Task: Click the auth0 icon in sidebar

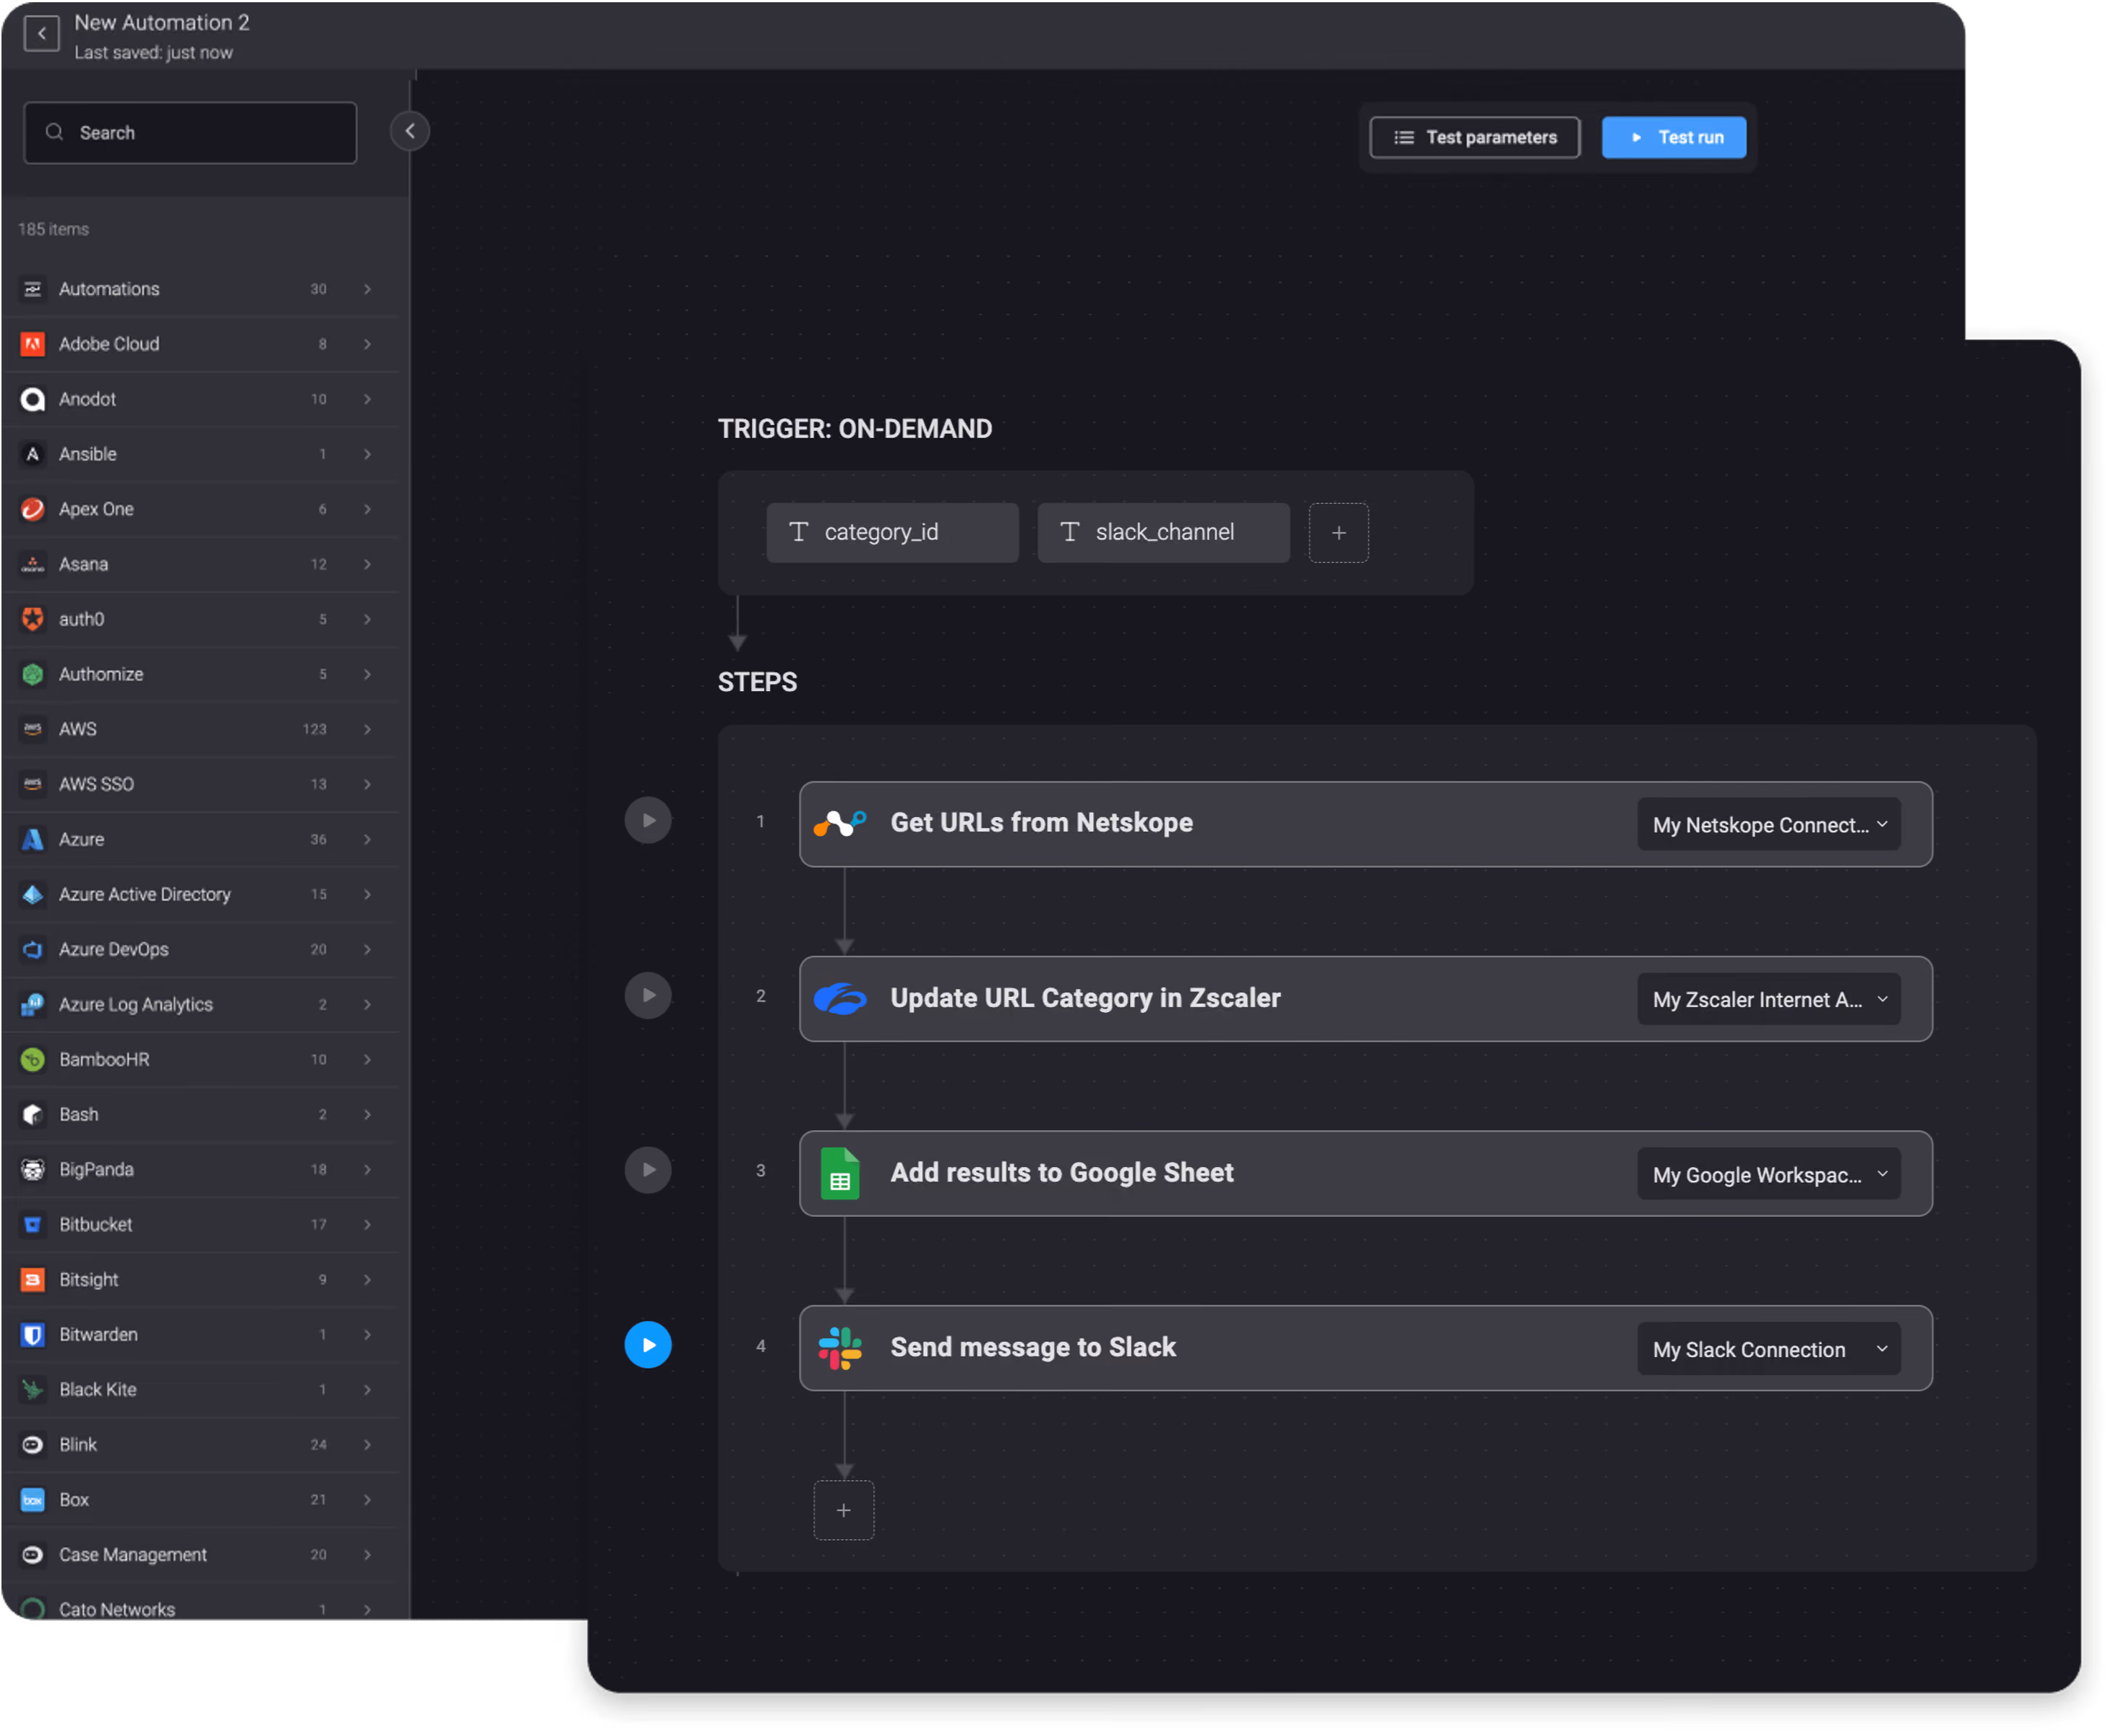Action: tap(33, 619)
